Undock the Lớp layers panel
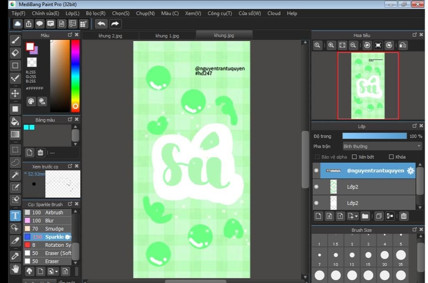The image size is (428, 283). coord(415,126)
